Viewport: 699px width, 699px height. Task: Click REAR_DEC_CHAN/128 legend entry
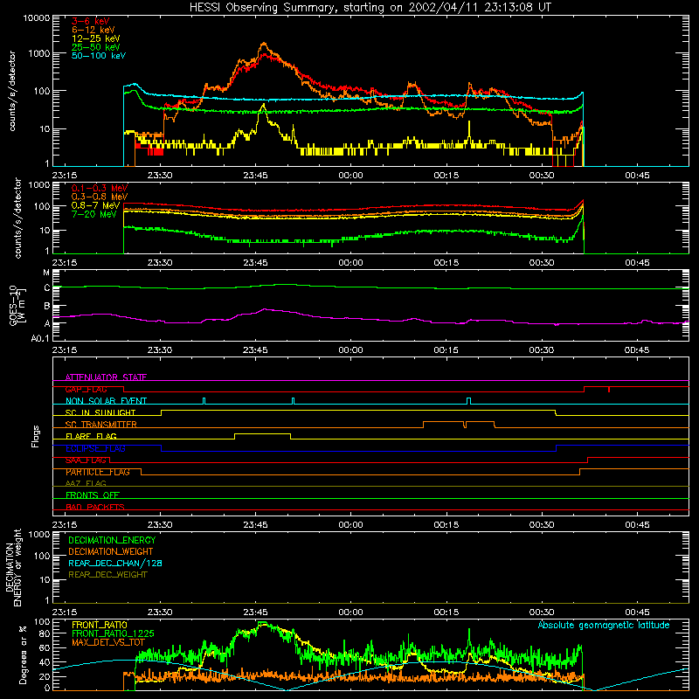coord(115,563)
